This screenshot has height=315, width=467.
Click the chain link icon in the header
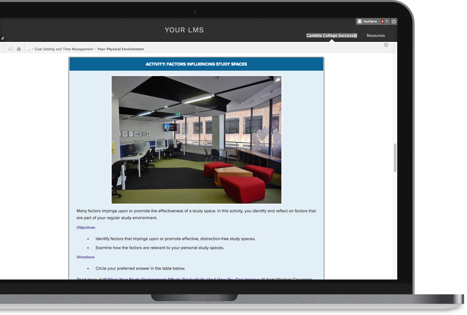(2, 38)
